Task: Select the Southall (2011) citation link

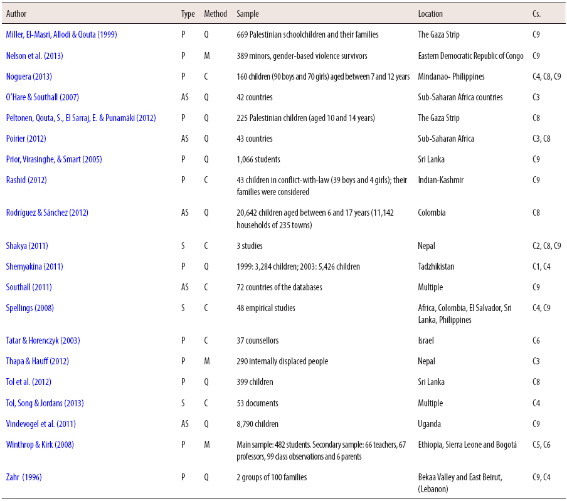Action: point(28,287)
